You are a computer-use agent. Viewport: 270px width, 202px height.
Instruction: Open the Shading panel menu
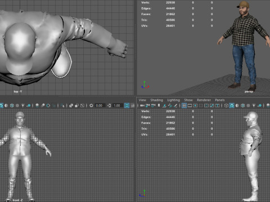pyautogui.click(x=157, y=100)
